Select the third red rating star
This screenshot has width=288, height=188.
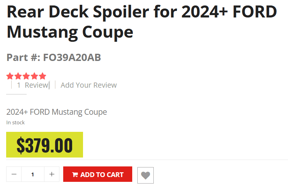click(26, 76)
